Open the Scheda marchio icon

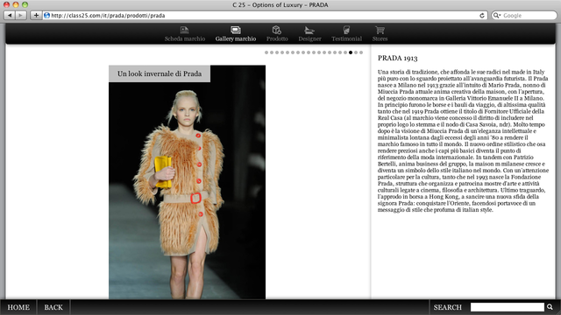184,30
